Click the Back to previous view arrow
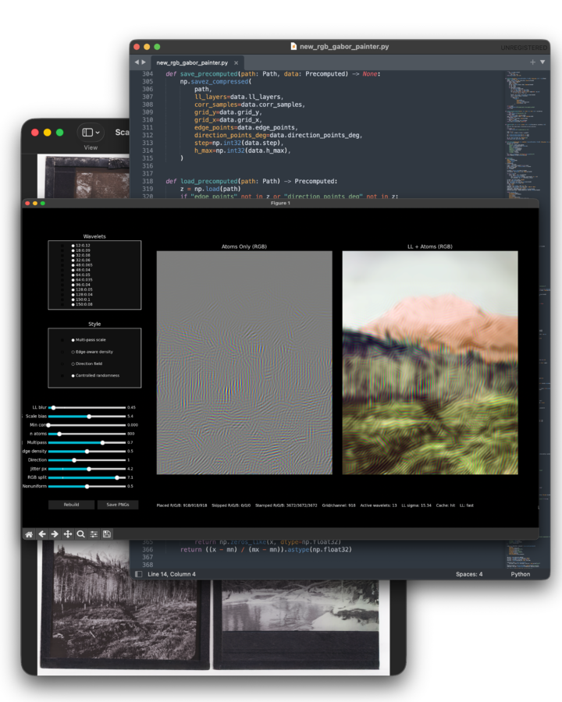This screenshot has width=562, height=702. (41, 534)
